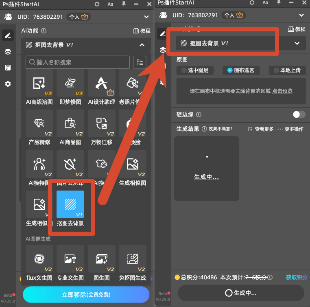Viewport: 310px width, 307px height.
Task: Click canvas selection preview hint area
Action: click(x=241, y=91)
